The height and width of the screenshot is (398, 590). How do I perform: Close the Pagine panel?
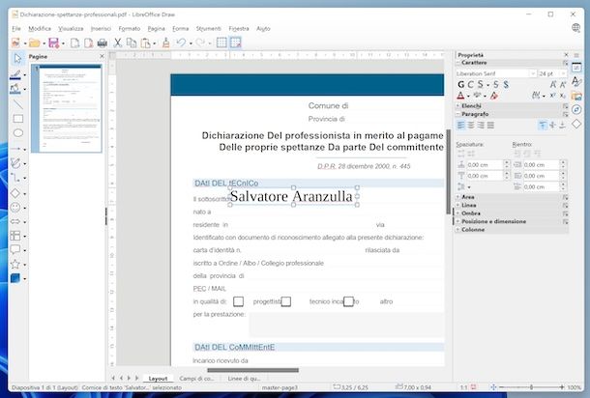pyautogui.click(x=102, y=56)
